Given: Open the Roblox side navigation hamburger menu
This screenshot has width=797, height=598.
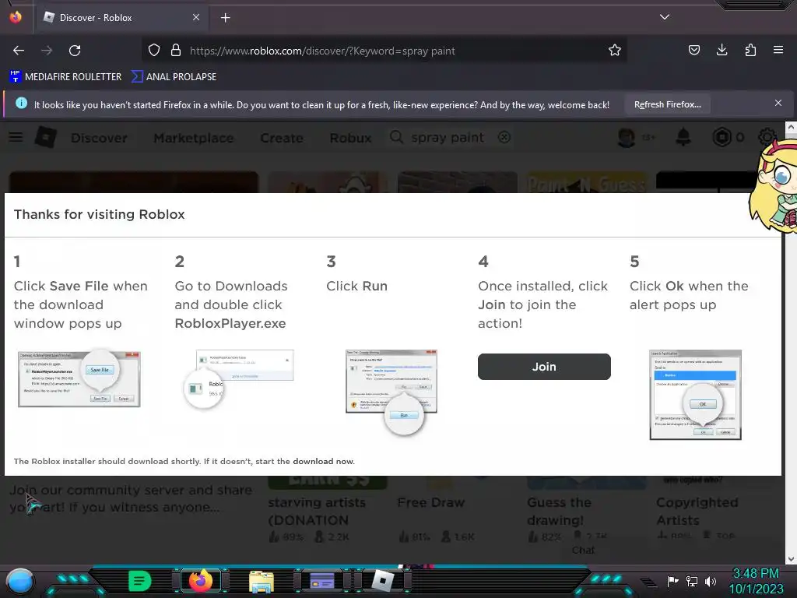Looking at the screenshot, I should [x=16, y=137].
